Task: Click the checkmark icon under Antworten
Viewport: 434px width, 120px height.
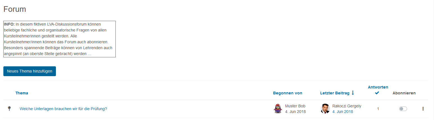Action: click(x=377, y=93)
